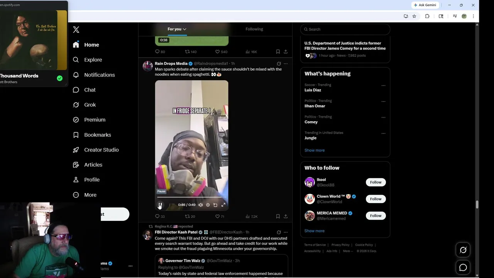Image resolution: width=494 pixels, height=278 pixels.
Task: Share the top post with 16K views
Action: pos(286,52)
